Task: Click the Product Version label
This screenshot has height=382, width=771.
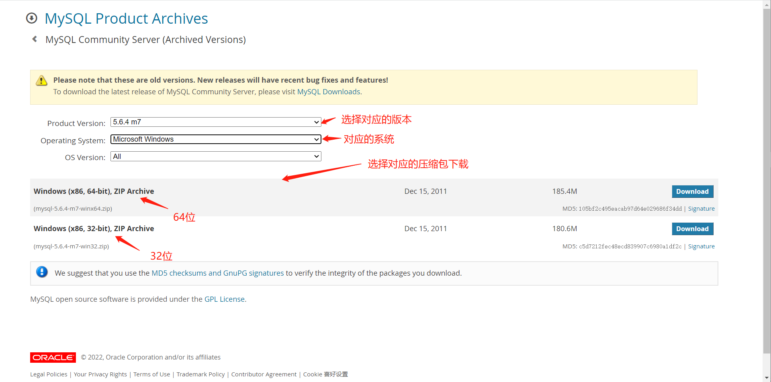Action: pos(76,123)
